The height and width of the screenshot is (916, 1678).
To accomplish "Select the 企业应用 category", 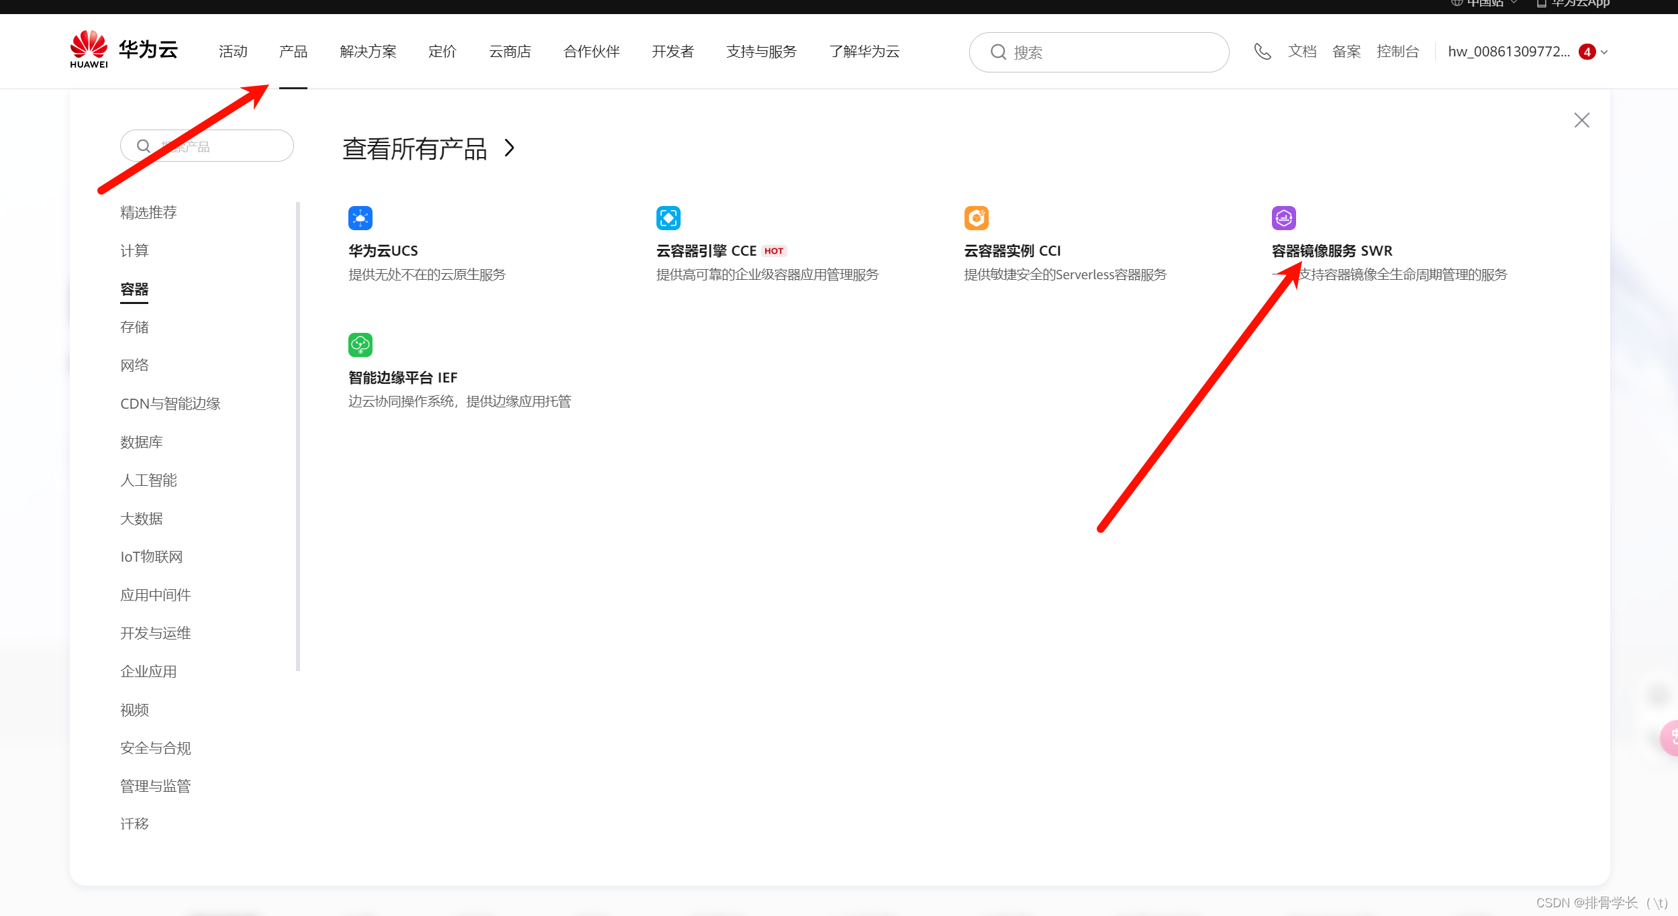I will click(x=149, y=672).
